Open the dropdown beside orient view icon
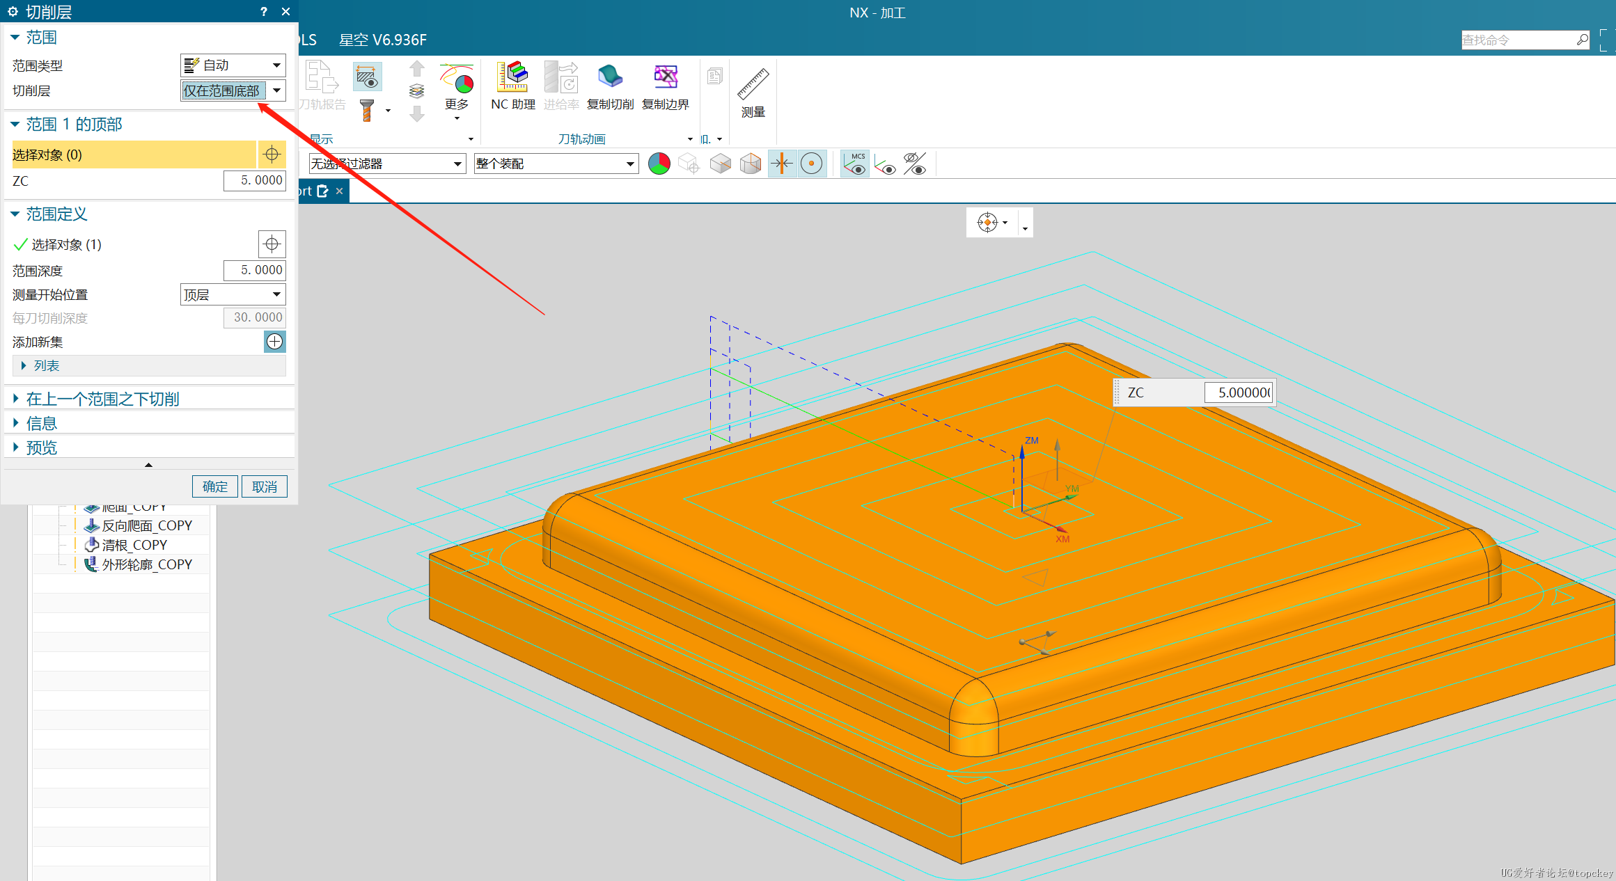Image resolution: width=1616 pixels, height=881 pixels. [x=1005, y=223]
